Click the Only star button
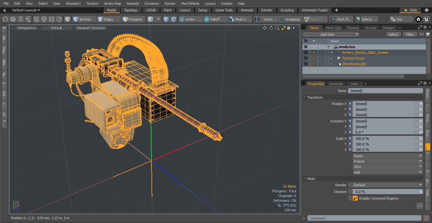Screen dimensions: 432x223 (x=410, y=10)
